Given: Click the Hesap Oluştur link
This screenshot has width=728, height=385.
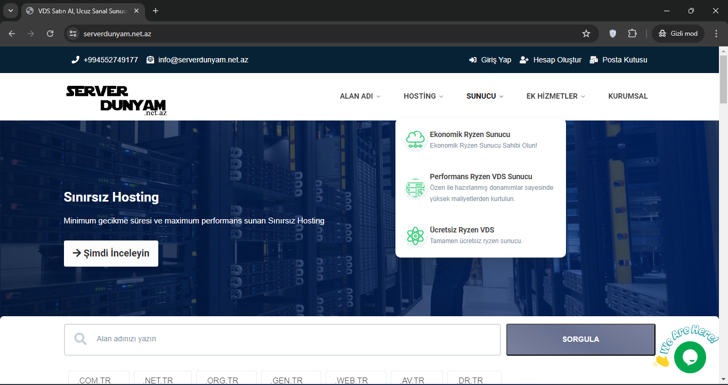Looking at the screenshot, I should (x=557, y=60).
